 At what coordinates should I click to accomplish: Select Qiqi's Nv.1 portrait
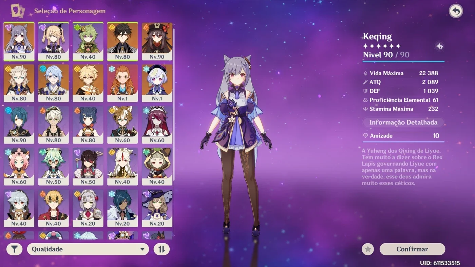pyautogui.click(x=157, y=83)
